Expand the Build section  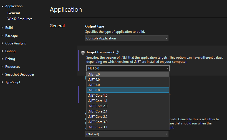tap(2, 28)
